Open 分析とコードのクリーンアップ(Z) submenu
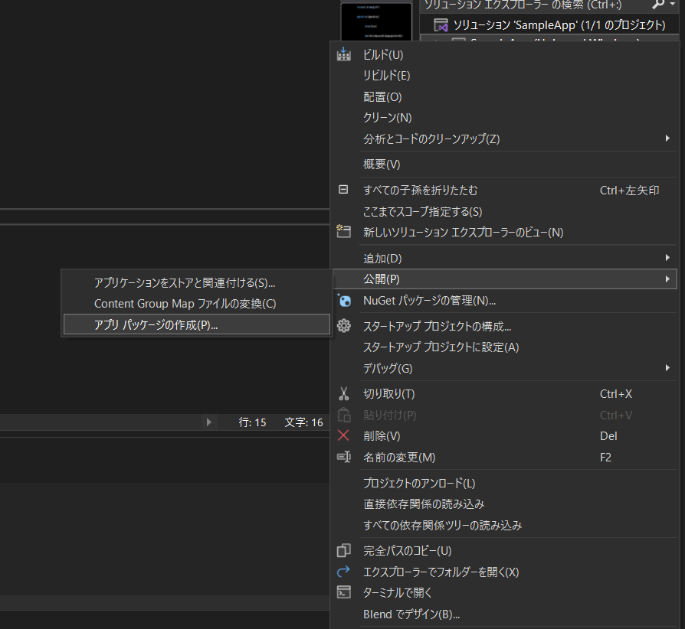 click(x=505, y=139)
